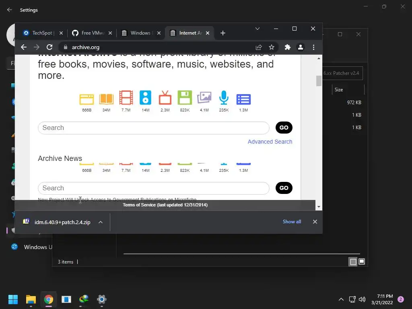Screen dimensions: 412x309
Task: Open Chrome tab search chevron
Action: [257, 29]
